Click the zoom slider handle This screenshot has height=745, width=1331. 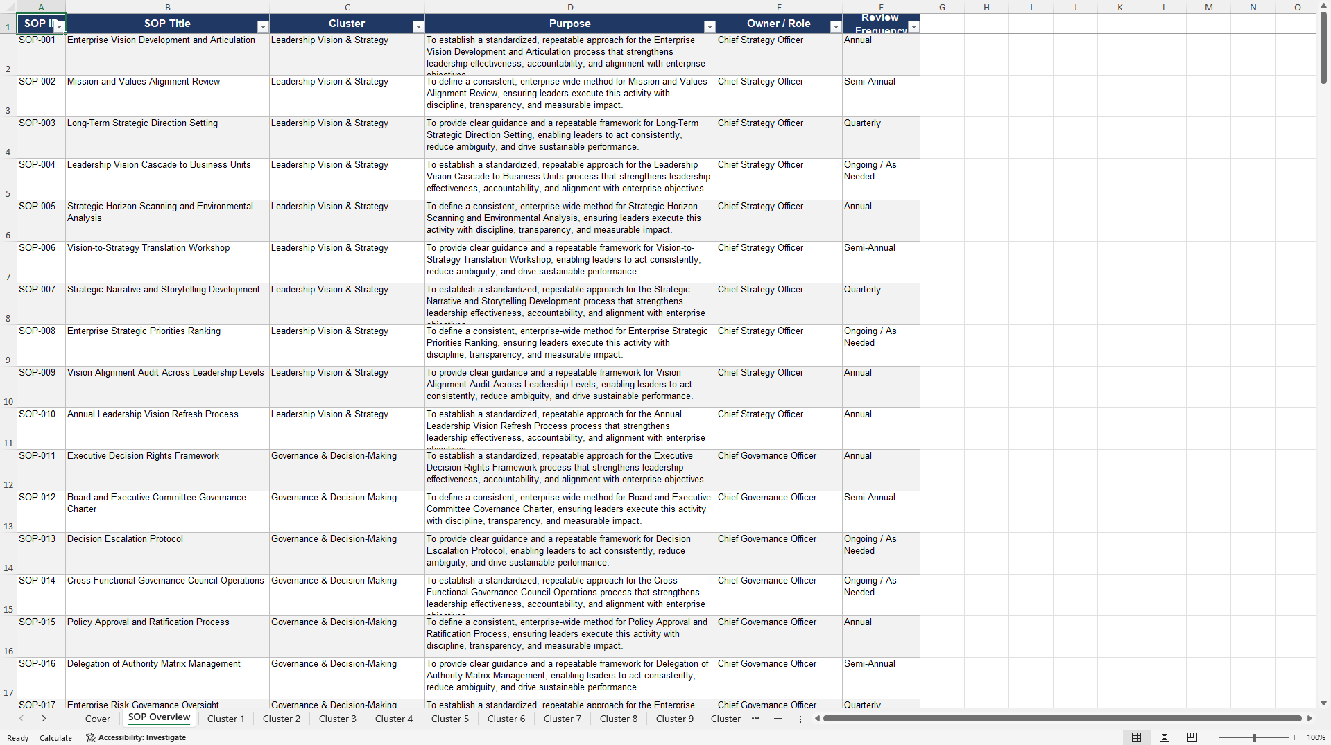tap(1254, 737)
